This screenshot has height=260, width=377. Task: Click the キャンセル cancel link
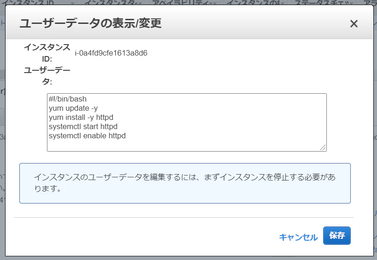click(298, 237)
